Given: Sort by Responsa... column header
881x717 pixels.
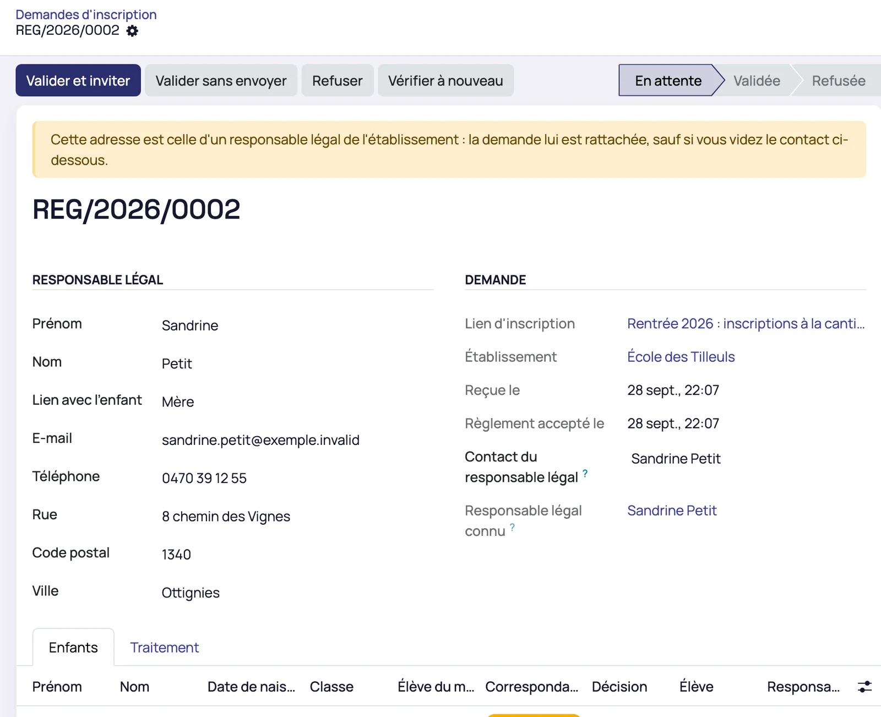Looking at the screenshot, I should coord(803,687).
